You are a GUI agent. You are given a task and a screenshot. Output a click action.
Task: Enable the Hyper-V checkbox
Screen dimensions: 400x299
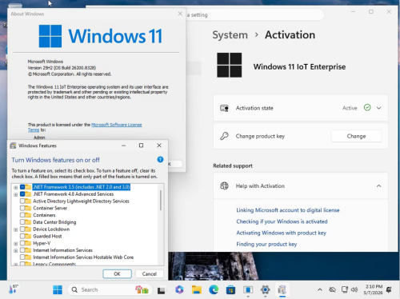tap(22, 243)
